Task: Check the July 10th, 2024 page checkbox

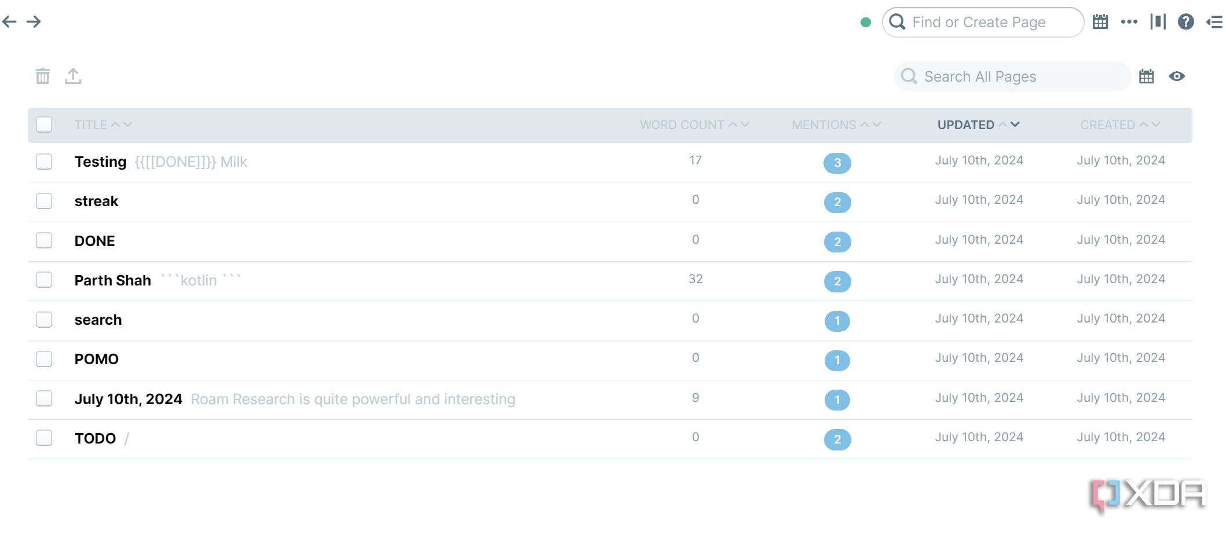Action: pos(44,398)
